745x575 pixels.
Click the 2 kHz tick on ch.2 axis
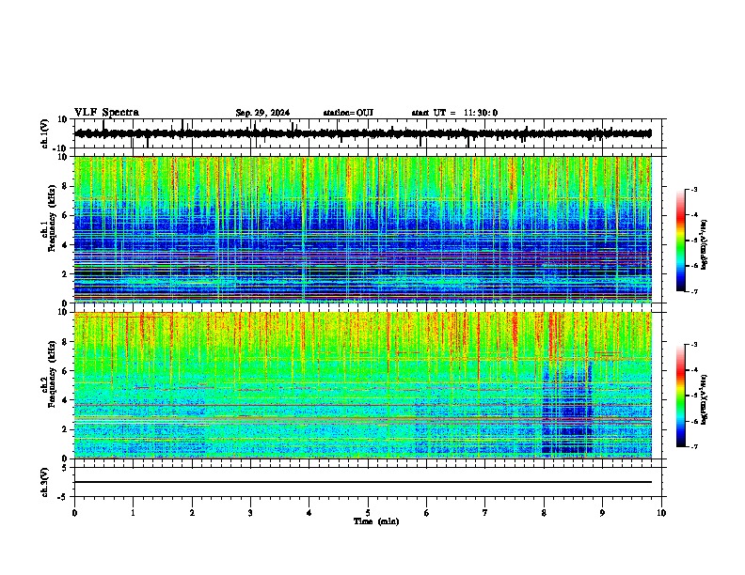[x=66, y=429]
